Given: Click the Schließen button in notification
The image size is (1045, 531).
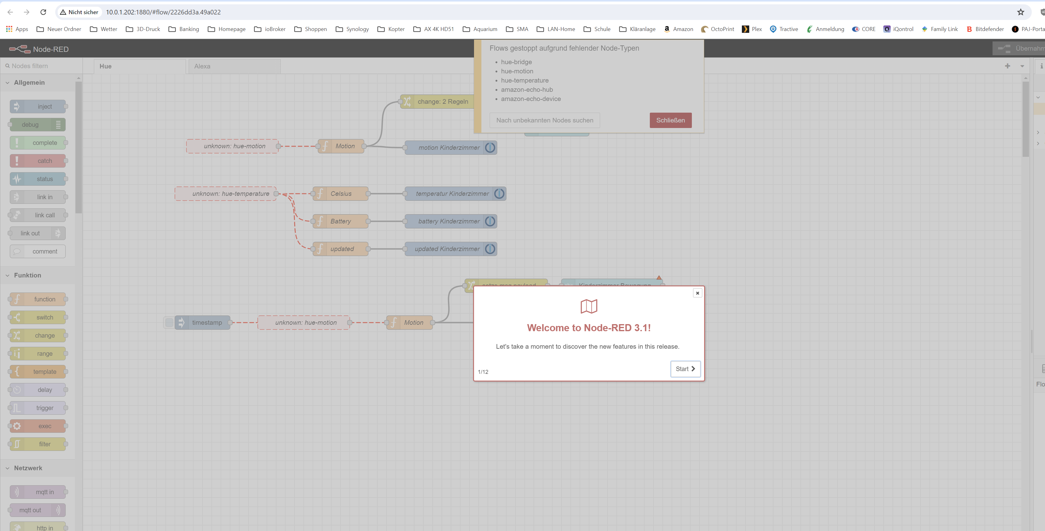Looking at the screenshot, I should [671, 120].
